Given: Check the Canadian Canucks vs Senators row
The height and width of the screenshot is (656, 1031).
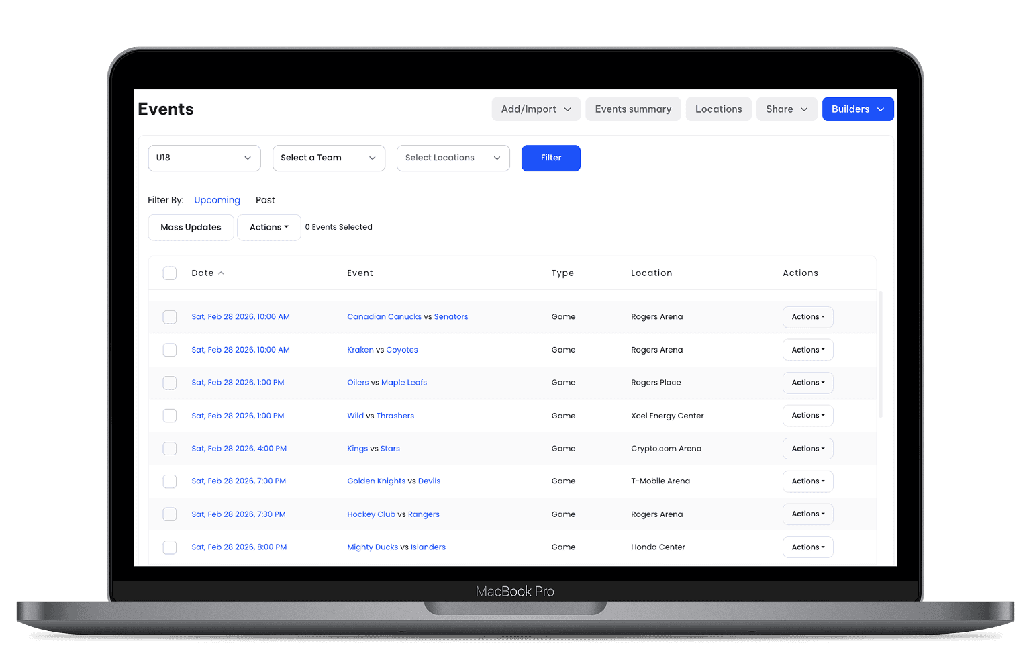Looking at the screenshot, I should click(x=170, y=317).
